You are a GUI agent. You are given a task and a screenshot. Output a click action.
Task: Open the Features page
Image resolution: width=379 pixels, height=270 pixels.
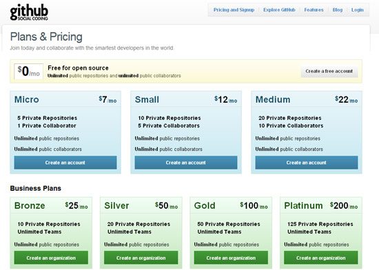[x=314, y=10]
